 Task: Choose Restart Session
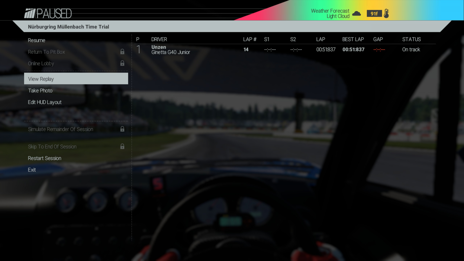tap(45, 158)
